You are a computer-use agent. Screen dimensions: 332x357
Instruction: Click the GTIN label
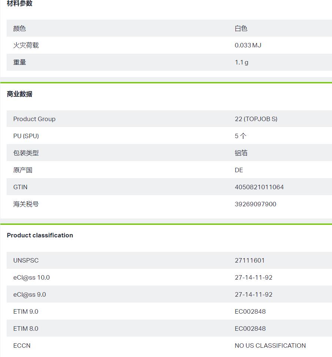click(x=20, y=187)
